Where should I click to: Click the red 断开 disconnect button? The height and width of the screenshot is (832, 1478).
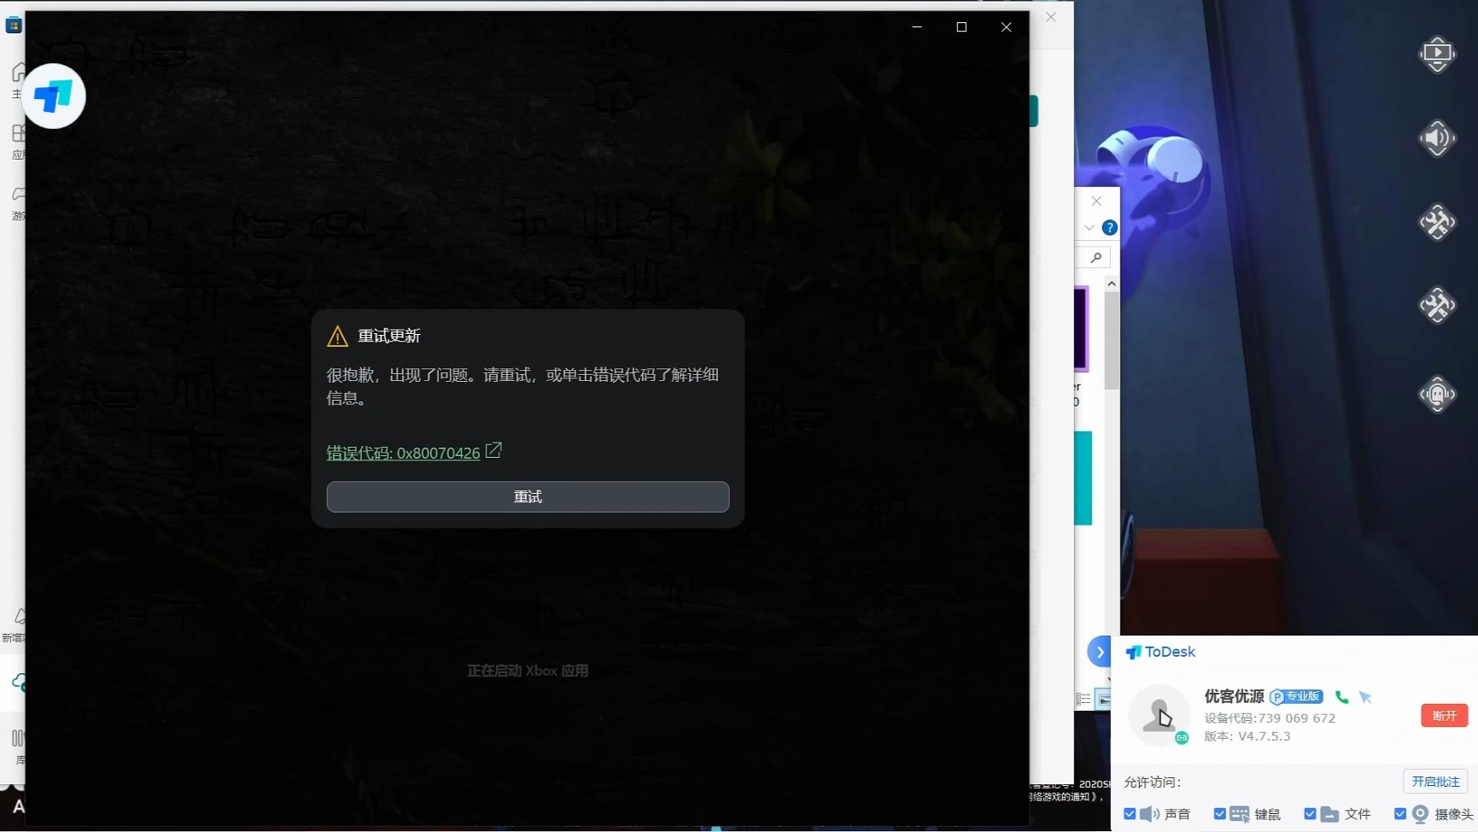point(1444,715)
